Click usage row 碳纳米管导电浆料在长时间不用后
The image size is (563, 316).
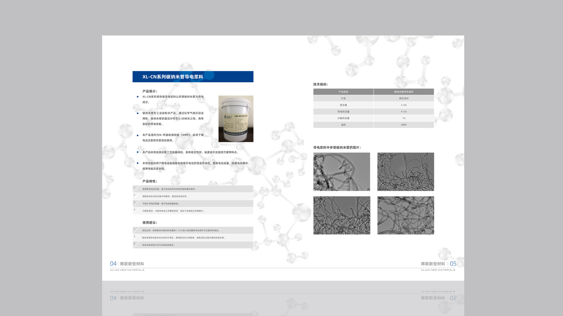tap(193, 237)
